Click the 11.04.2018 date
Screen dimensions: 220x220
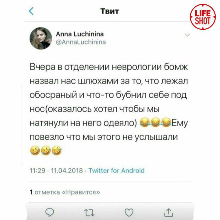[x=67, y=171]
